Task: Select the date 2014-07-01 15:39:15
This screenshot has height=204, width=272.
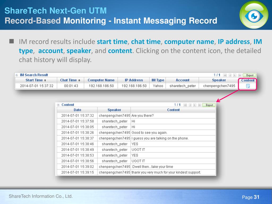Action: click(77, 172)
